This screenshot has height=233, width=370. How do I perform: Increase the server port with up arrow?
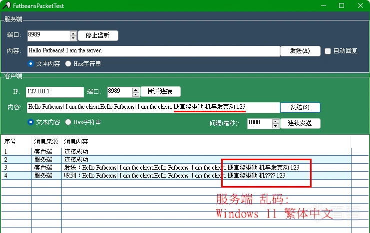pyautogui.click(x=73, y=33)
